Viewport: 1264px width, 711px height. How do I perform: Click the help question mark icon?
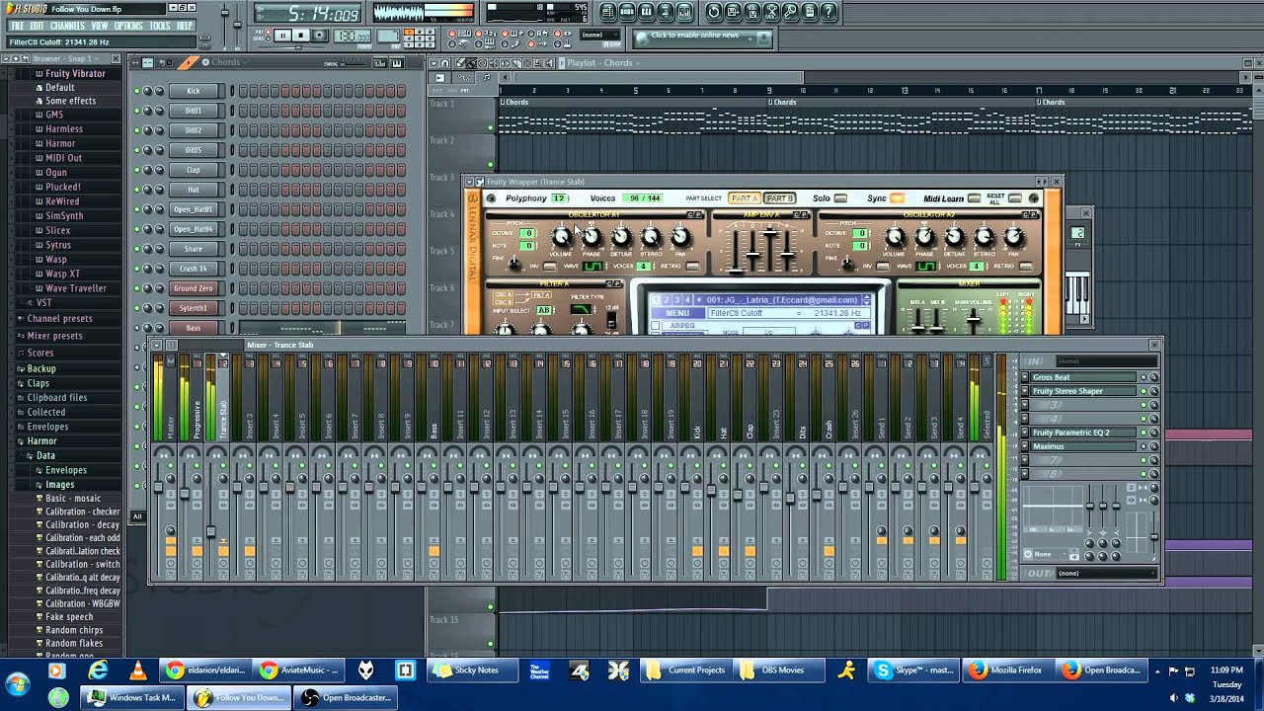tap(829, 12)
